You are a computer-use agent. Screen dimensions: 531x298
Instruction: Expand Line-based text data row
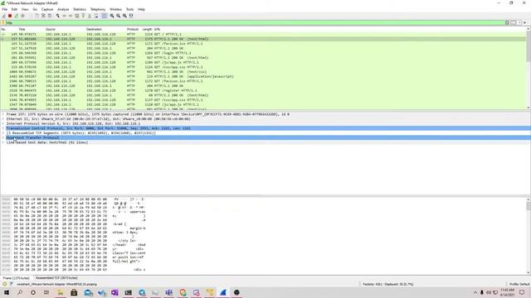(3, 142)
